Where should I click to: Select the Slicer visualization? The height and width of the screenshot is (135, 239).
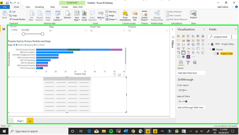click(x=178, y=53)
